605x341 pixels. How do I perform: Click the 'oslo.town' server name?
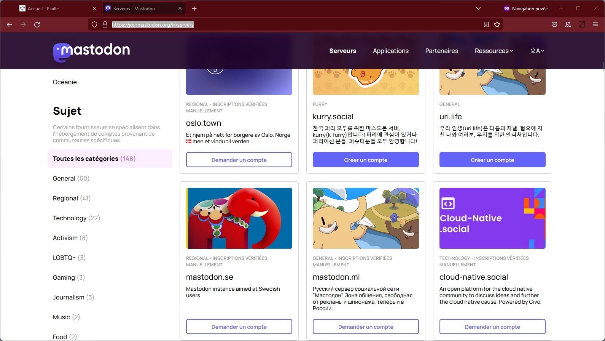tap(204, 123)
